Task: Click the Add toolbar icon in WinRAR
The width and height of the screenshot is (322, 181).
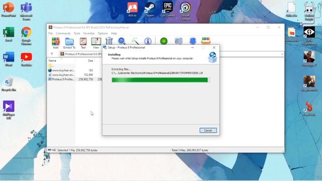Action: click(x=56, y=43)
